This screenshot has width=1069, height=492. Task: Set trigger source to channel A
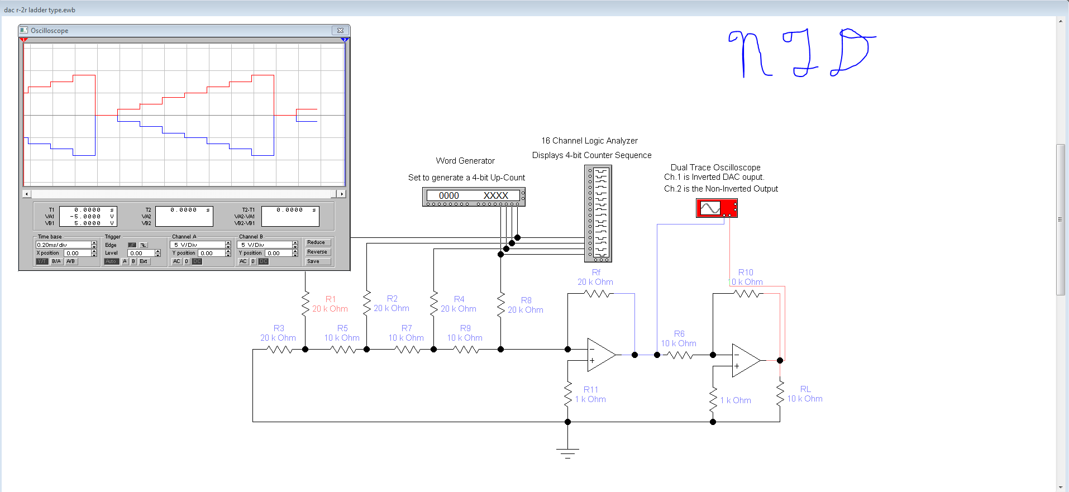pyautogui.click(x=125, y=261)
